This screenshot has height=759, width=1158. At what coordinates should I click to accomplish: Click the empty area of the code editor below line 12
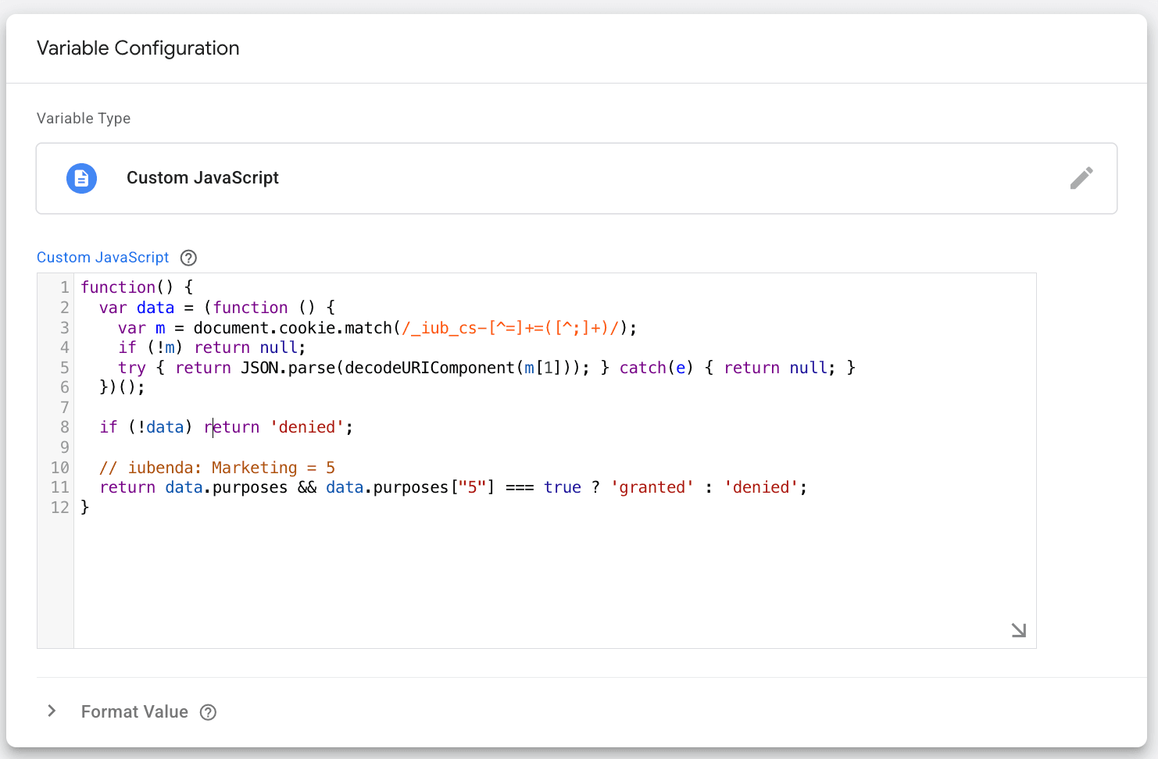click(555, 582)
